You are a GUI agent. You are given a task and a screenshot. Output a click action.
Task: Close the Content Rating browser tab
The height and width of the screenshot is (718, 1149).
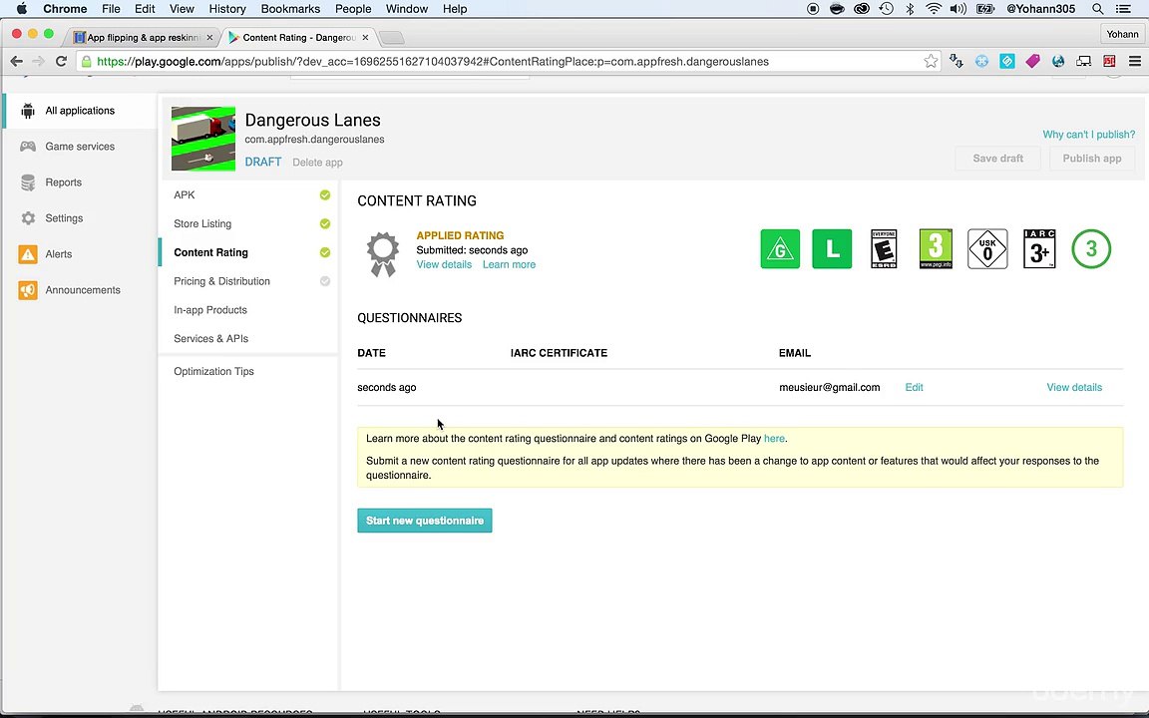click(365, 37)
